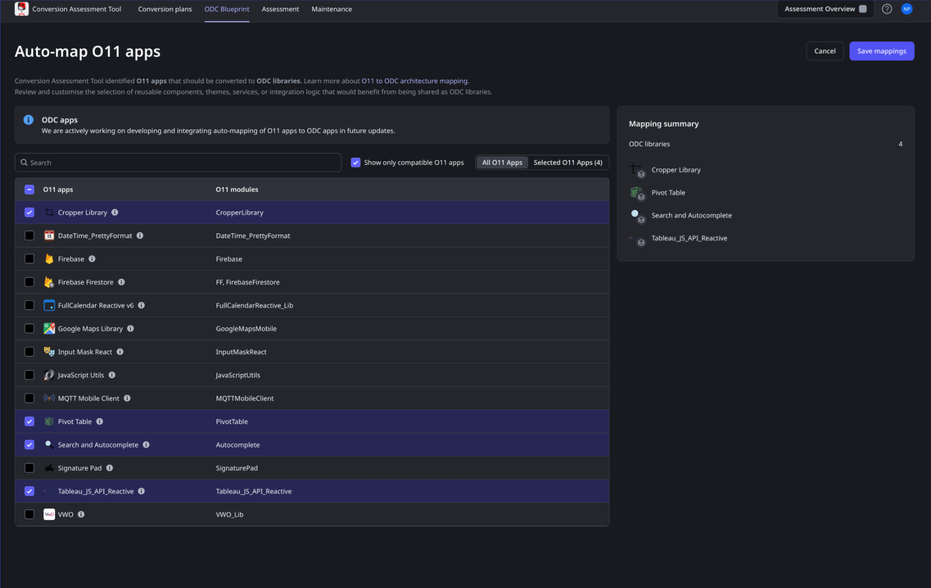Click info icon beside Search and Autocomplete row
Viewport: 931px width, 588px height.
pos(146,445)
